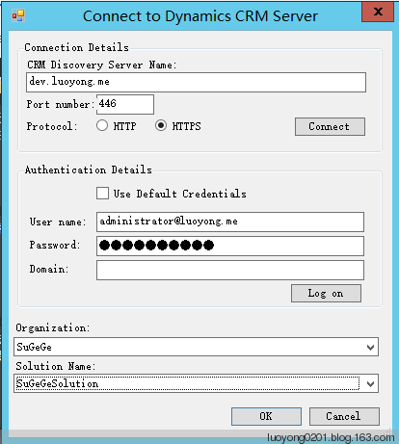Expand the Organization dropdown arrow
Screen dimensions: 399x444
[x=370, y=347]
